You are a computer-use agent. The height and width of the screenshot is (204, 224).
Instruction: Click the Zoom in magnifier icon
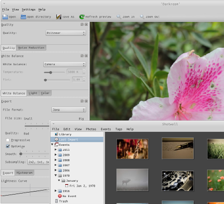pos(119,17)
